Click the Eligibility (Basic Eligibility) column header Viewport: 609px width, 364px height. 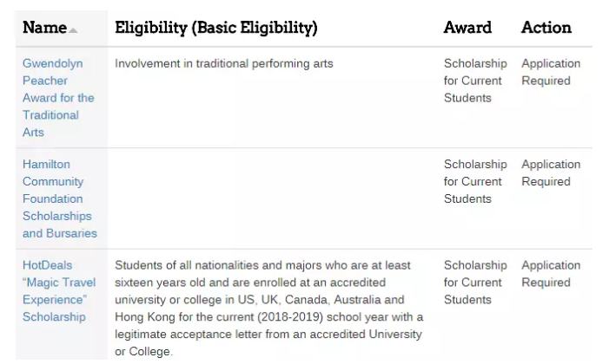tap(215, 28)
